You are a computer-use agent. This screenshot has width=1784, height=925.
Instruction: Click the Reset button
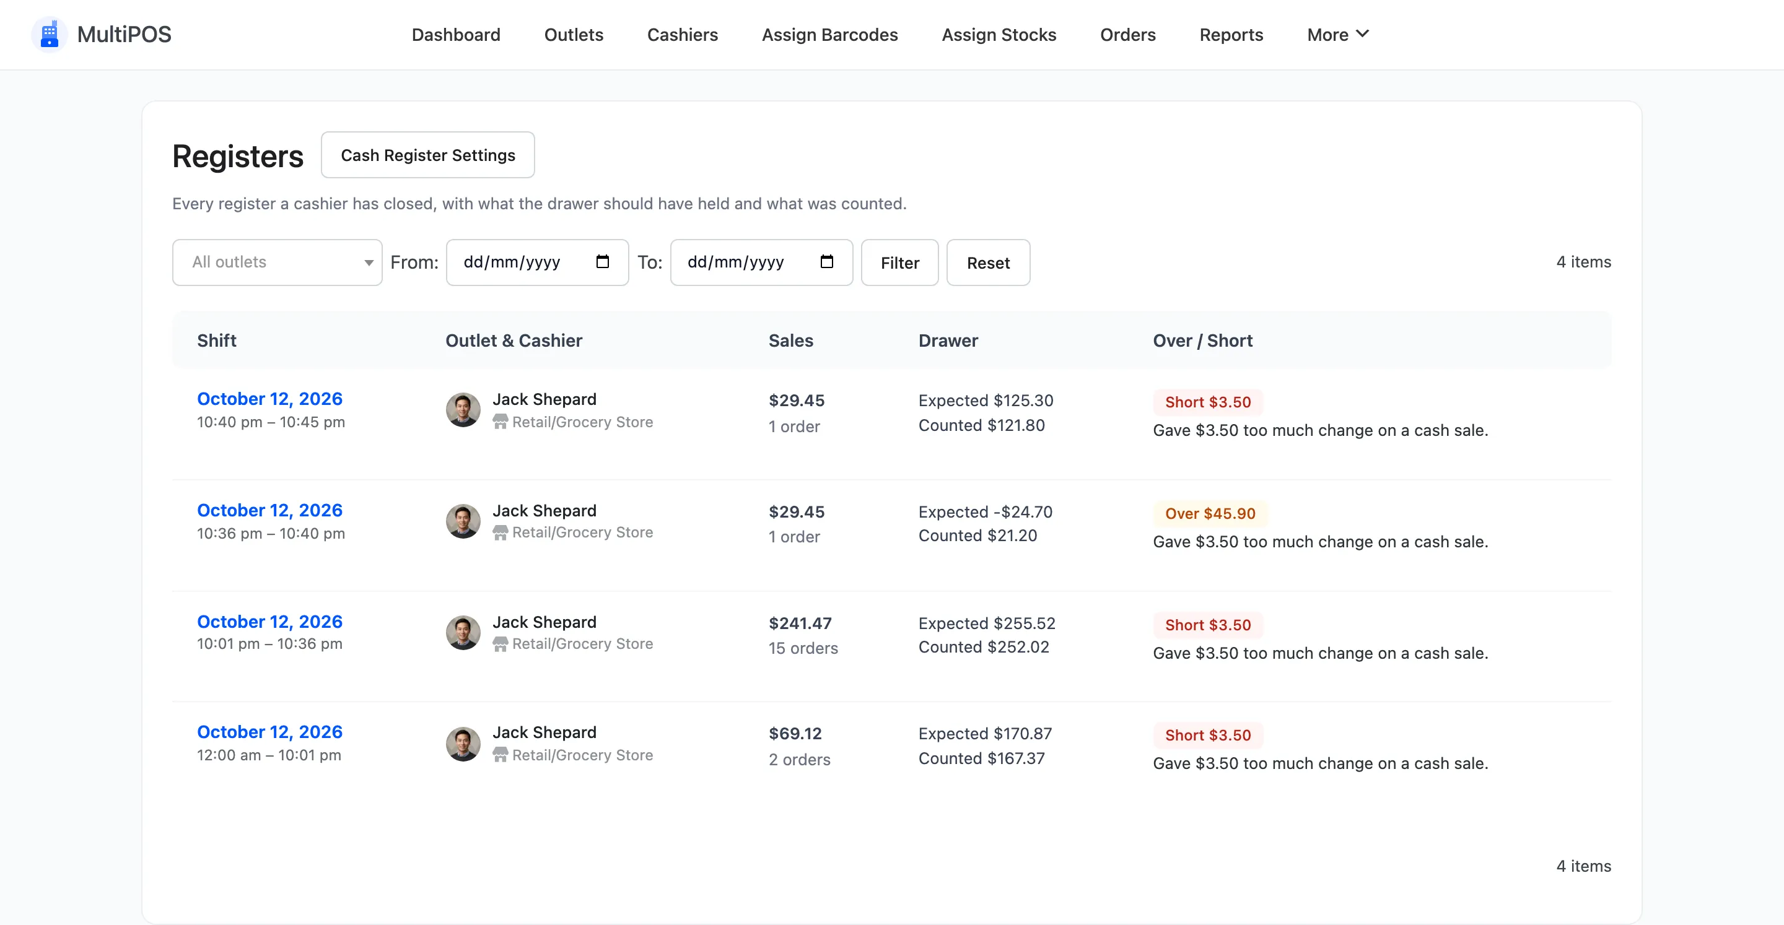coord(988,263)
